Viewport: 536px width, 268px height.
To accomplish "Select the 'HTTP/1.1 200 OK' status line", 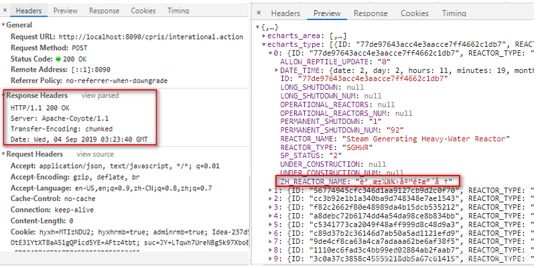I will (40, 108).
